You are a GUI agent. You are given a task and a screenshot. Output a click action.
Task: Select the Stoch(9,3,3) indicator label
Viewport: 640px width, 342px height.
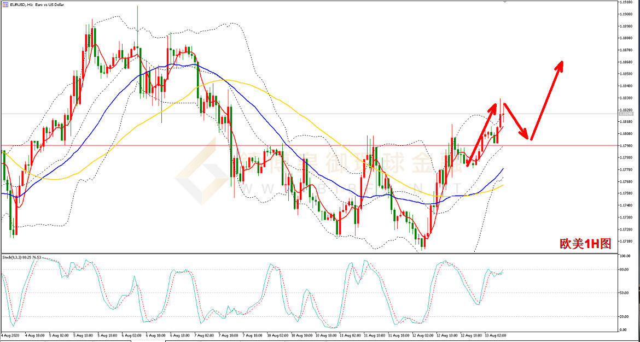click(x=22, y=257)
